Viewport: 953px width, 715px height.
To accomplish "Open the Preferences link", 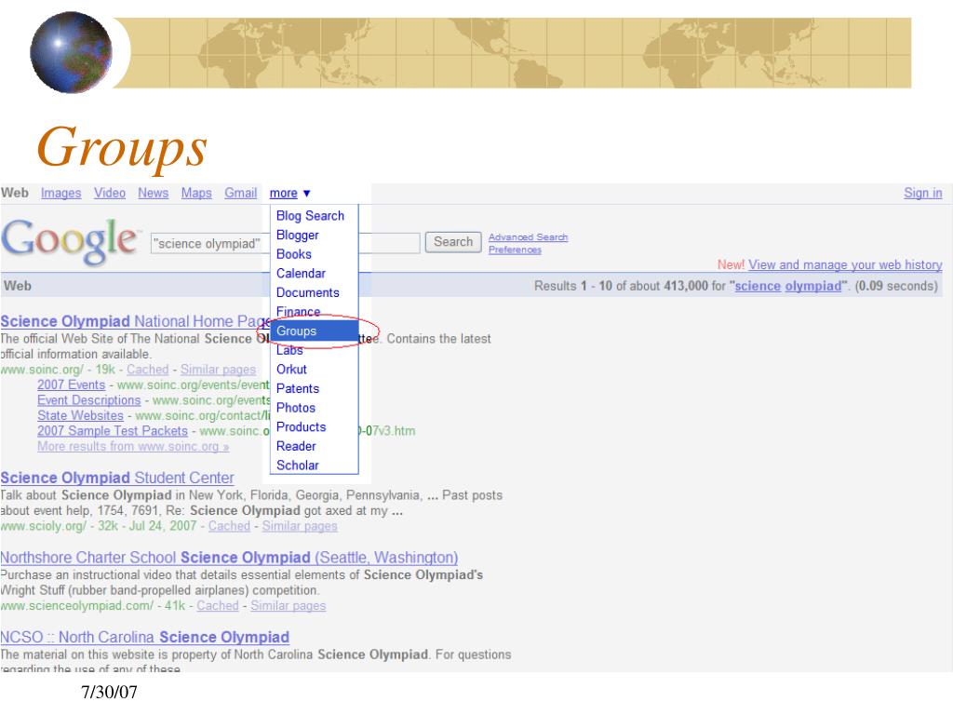I will coord(515,250).
